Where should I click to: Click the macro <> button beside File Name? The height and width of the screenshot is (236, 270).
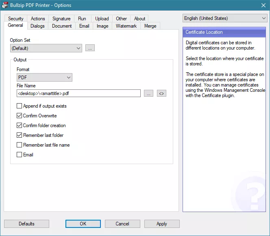[161, 93]
